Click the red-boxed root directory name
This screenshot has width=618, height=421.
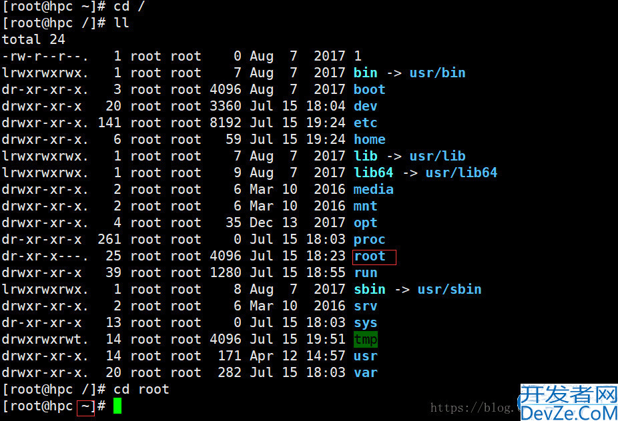pos(370,256)
